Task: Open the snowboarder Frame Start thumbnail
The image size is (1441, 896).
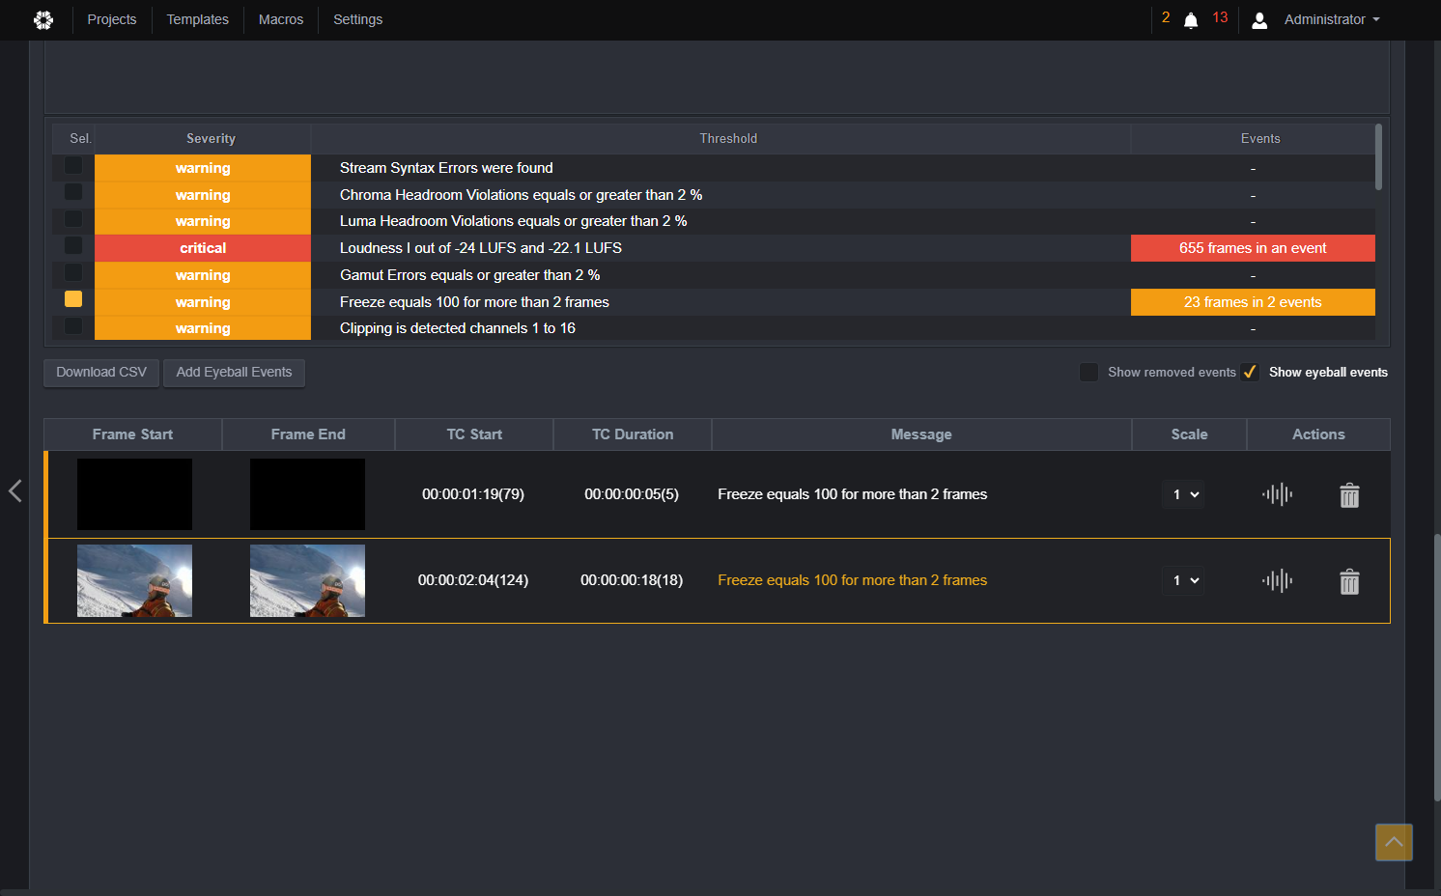Action: [134, 580]
